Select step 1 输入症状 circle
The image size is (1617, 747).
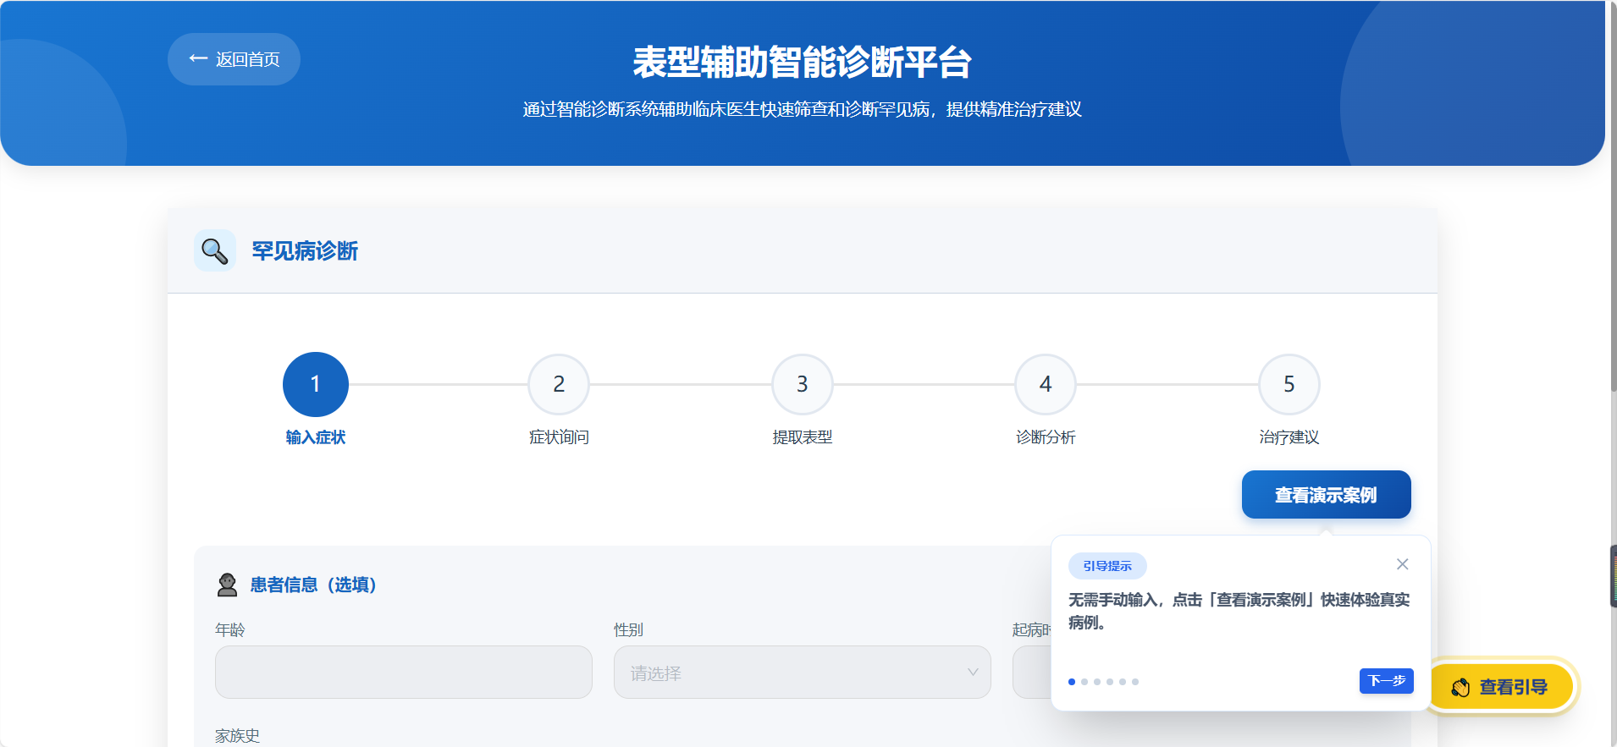pyautogui.click(x=315, y=384)
